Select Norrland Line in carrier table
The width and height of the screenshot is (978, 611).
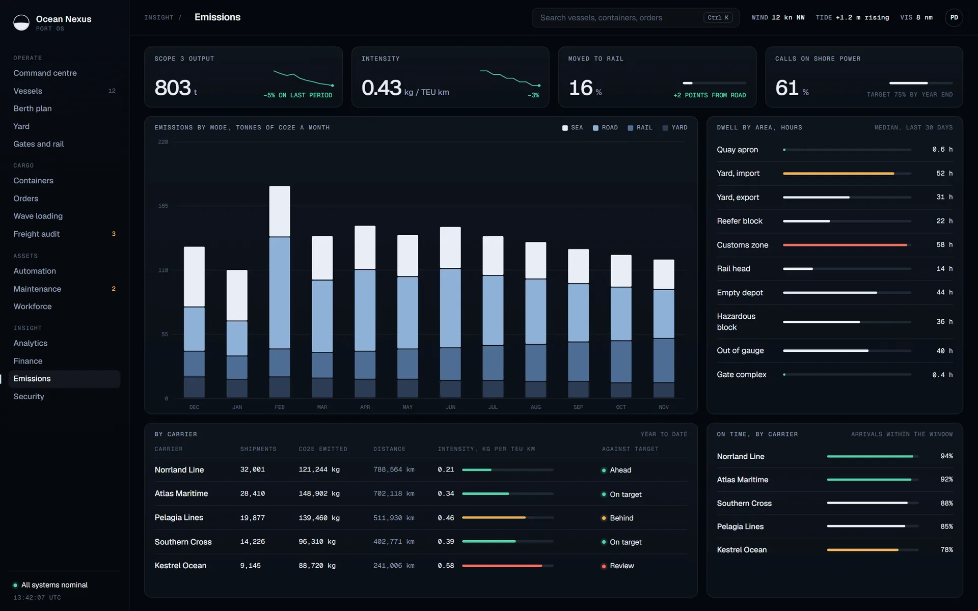click(179, 470)
